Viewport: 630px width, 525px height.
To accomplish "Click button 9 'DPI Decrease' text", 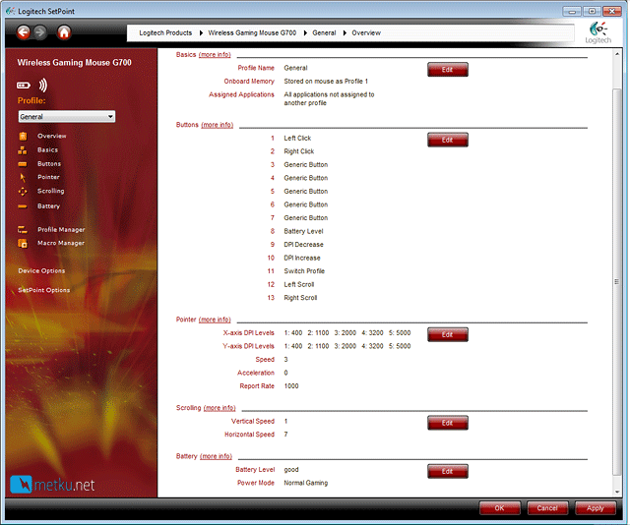I will pos(303,245).
